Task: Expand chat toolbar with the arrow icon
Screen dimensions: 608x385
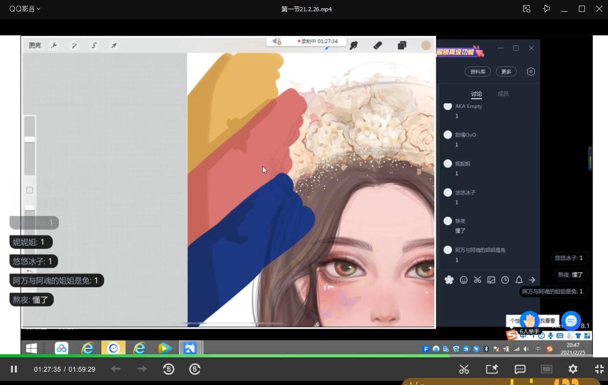Action: [x=532, y=280]
